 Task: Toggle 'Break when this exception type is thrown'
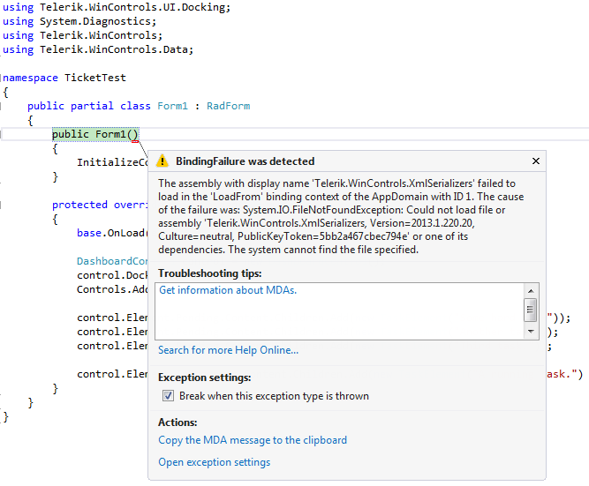168,396
